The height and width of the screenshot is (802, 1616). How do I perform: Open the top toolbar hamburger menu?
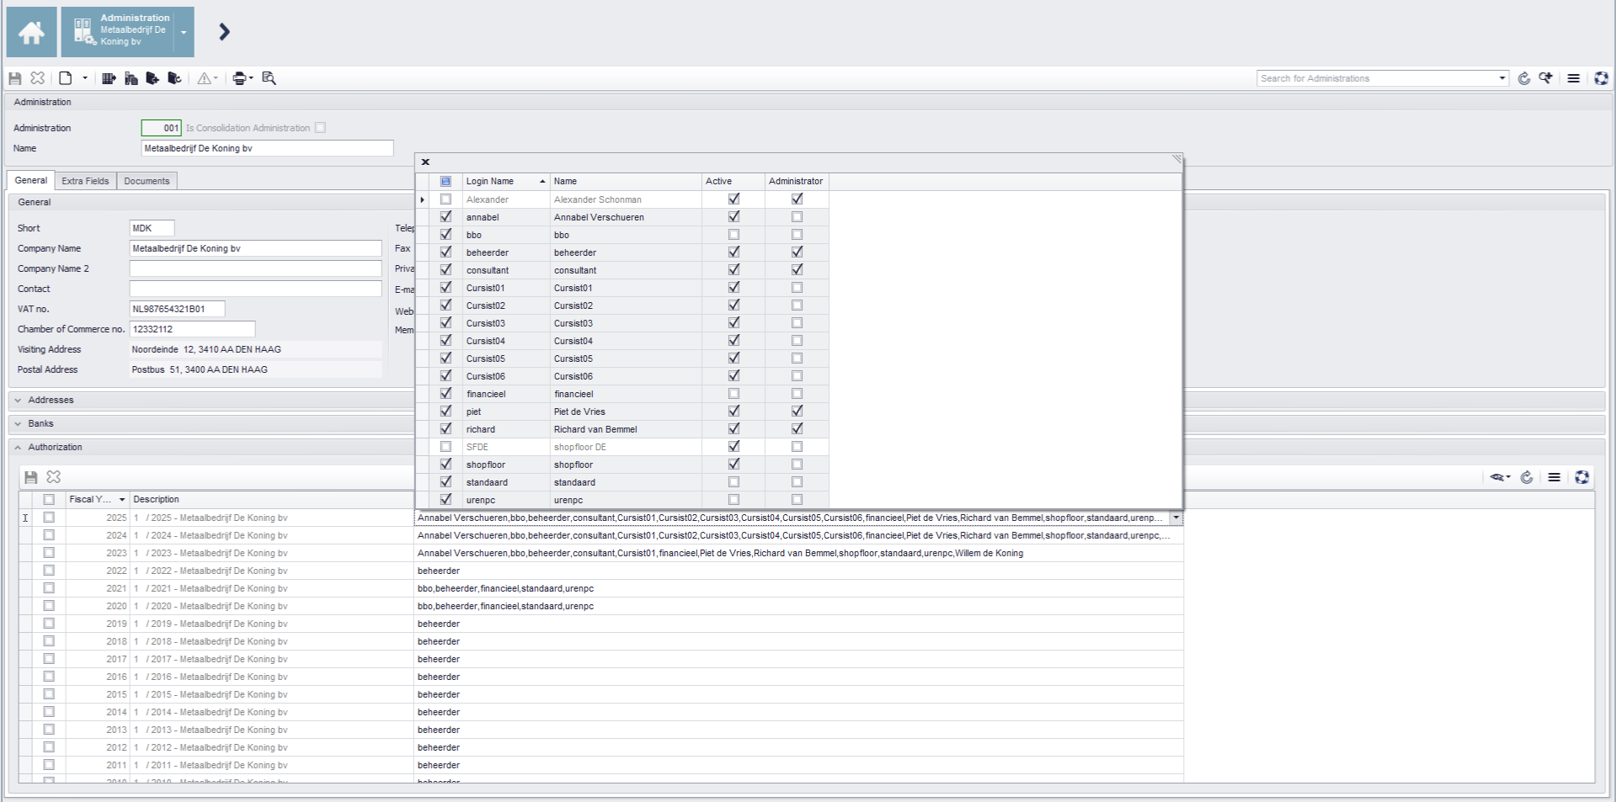point(1573,78)
